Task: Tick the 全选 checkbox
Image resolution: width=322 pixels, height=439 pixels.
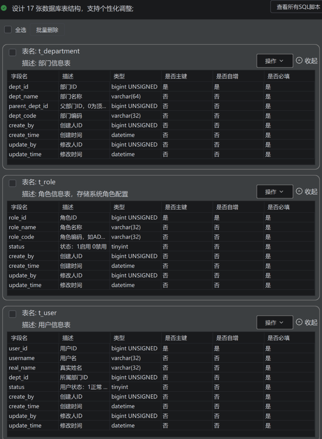Action: [x=8, y=30]
